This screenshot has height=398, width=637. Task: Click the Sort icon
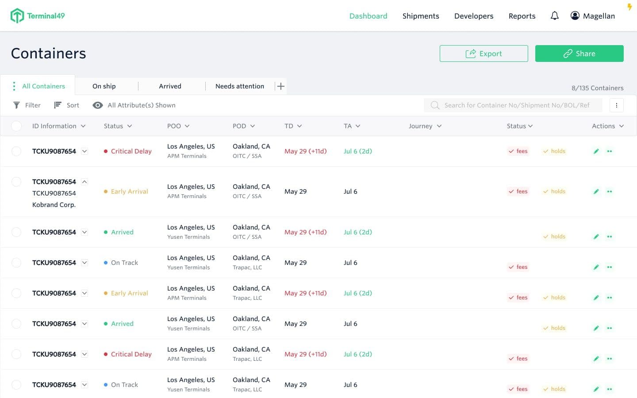58,105
